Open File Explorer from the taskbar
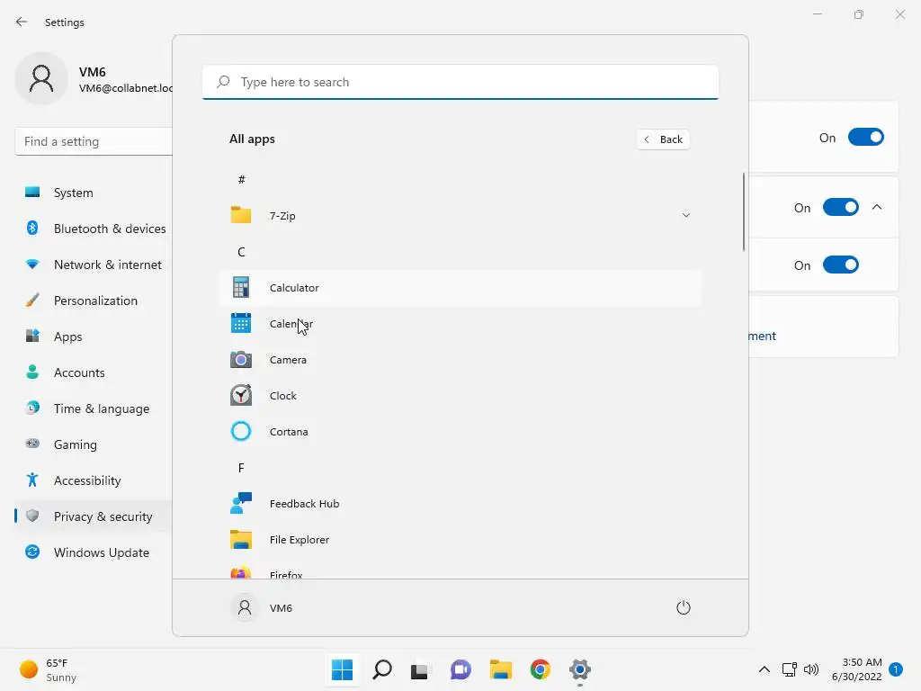The image size is (921, 691). pyautogui.click(x=501, y=669)
